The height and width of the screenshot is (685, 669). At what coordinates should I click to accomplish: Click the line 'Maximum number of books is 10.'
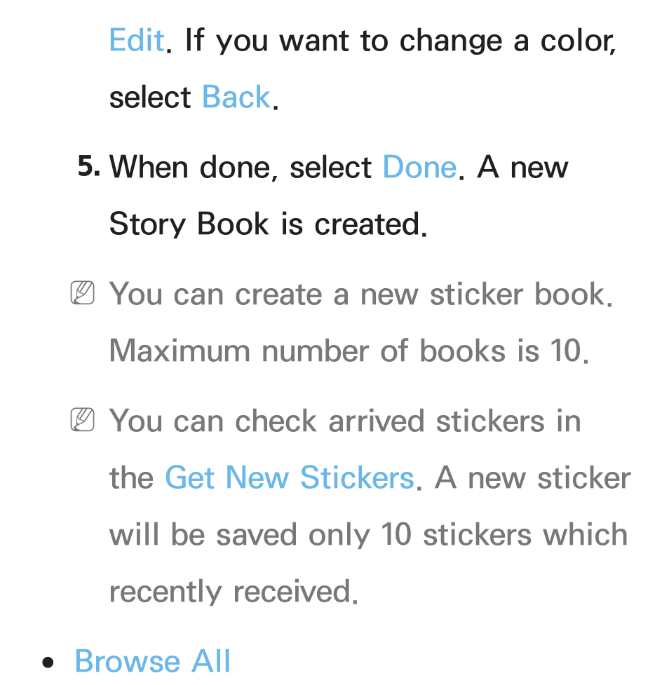349,351
